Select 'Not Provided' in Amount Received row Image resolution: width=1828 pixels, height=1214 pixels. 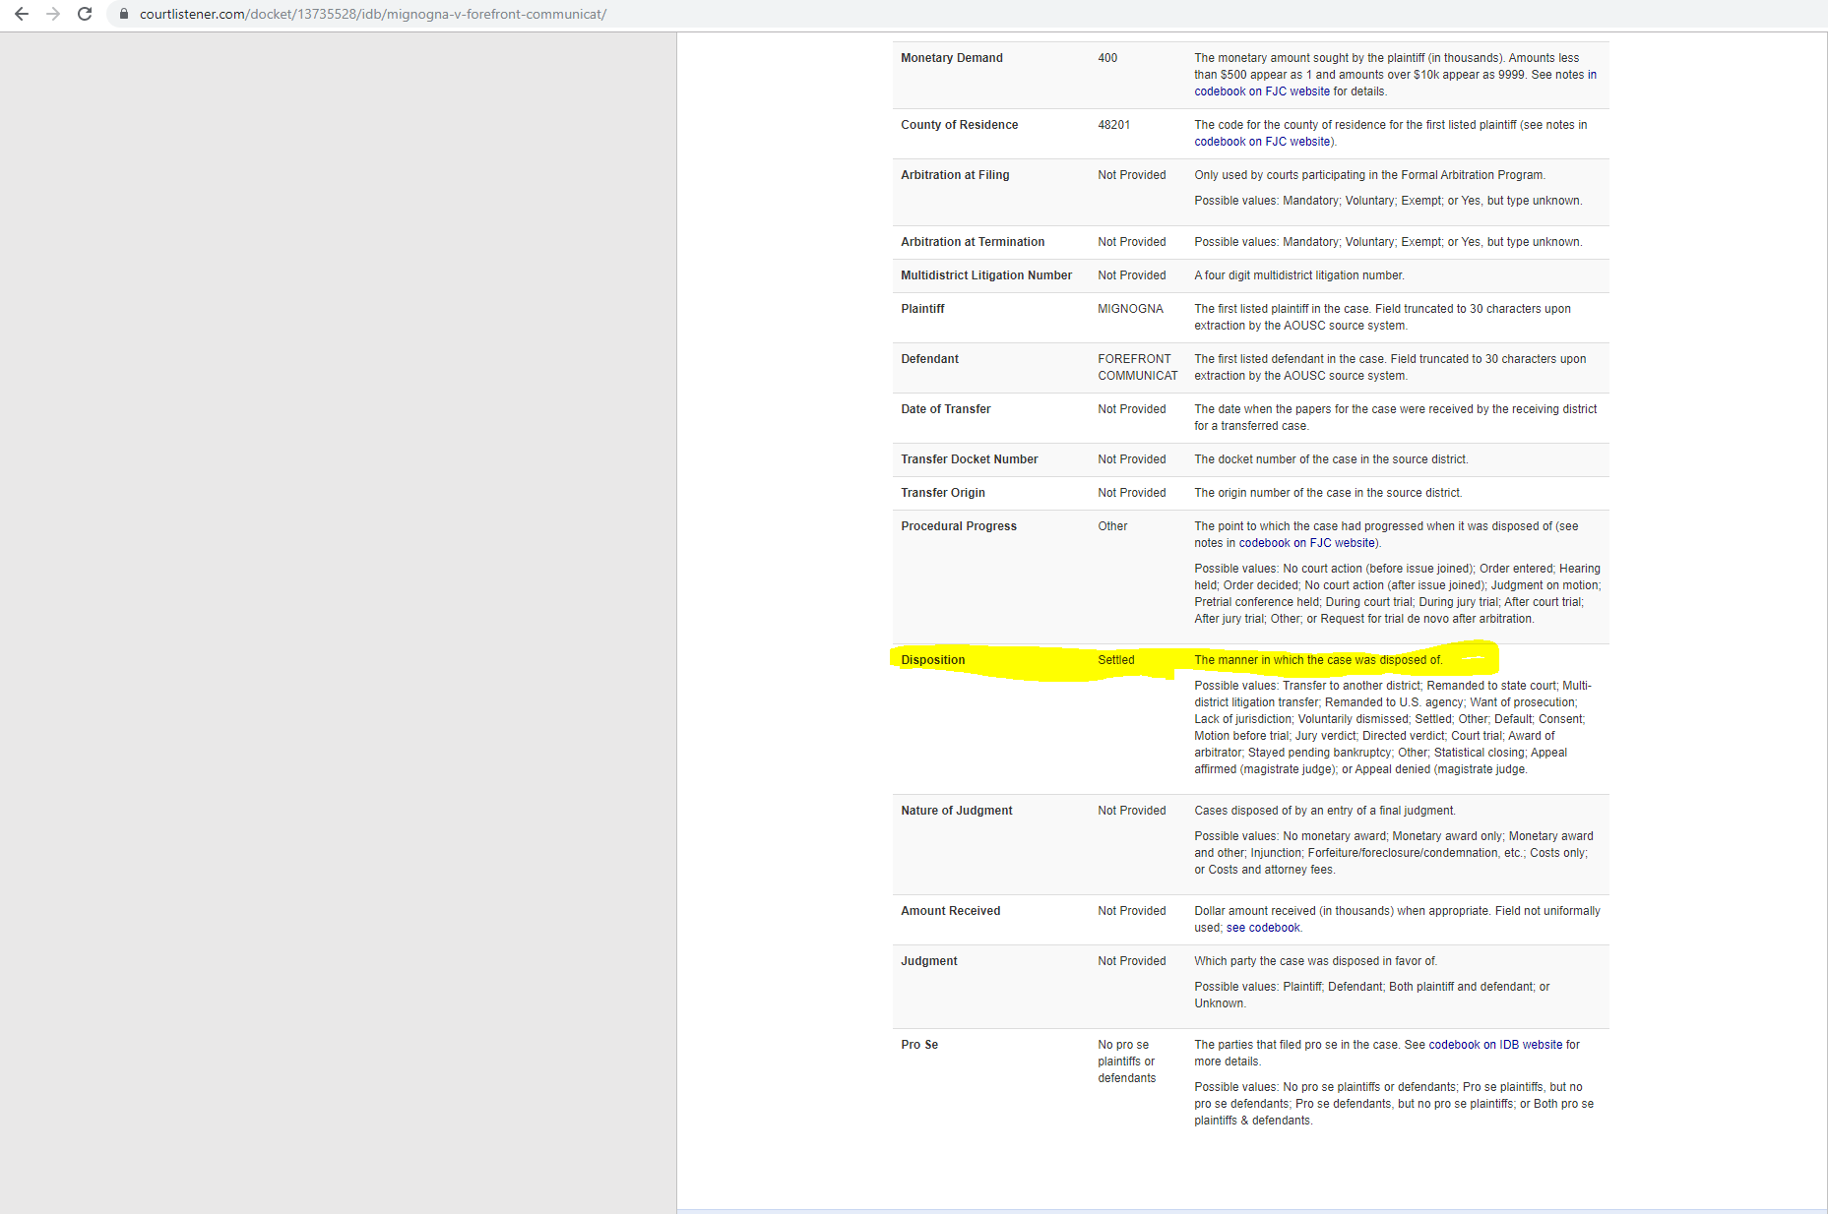coord(1132,911)
